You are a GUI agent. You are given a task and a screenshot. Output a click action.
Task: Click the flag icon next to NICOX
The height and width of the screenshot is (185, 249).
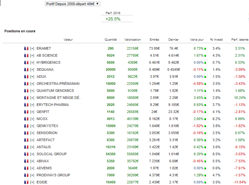26,119
